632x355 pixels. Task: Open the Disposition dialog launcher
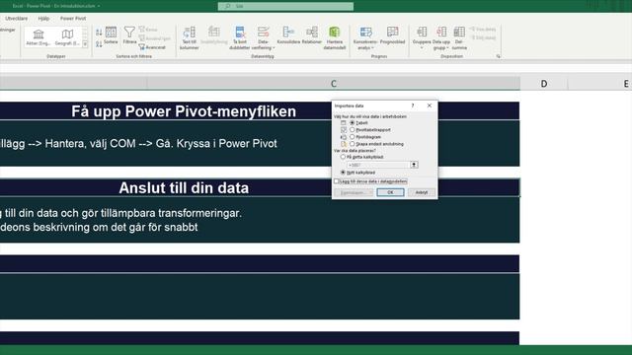498,56
